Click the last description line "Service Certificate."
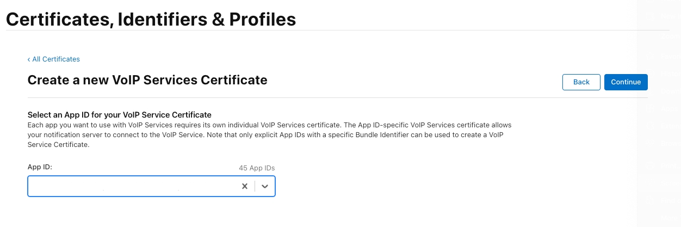681x227 pixels. (x=58, y=145)
